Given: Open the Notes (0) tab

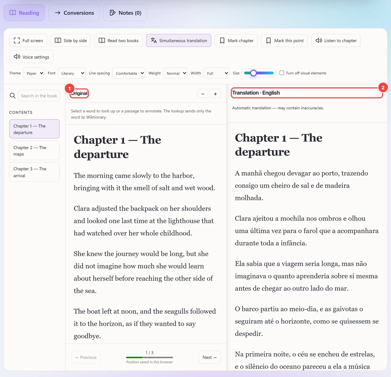Looking at the screenshot, I should coord(125,13).
